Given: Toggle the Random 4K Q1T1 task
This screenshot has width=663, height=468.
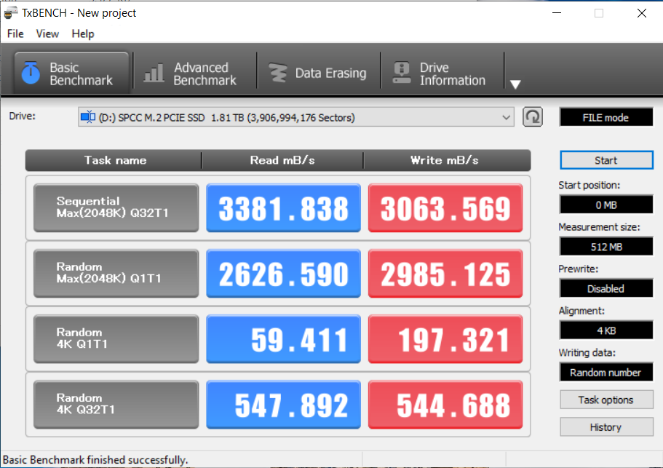Looking at the screenshot, I should pyautogui.click(x=116, y=338).
